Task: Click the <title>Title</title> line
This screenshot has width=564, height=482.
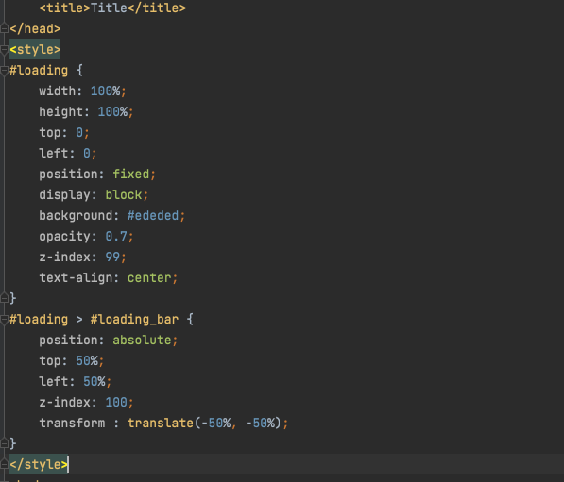Action: tap(112, 8)
